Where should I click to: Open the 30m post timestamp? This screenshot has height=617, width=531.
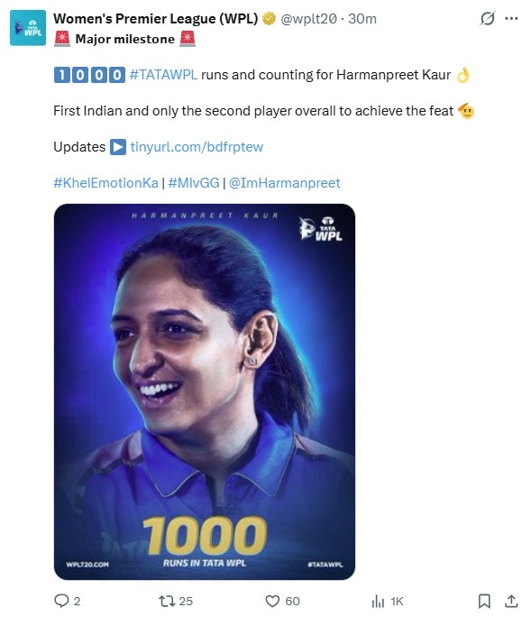click(x=362, y=19)
